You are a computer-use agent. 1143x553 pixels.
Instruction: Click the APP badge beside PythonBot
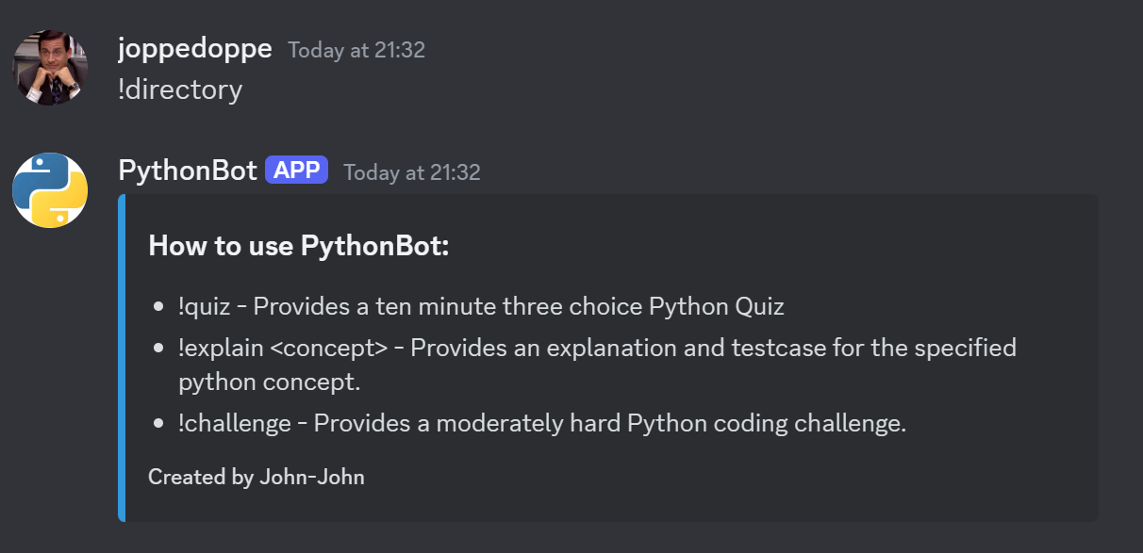pos(297,171)
